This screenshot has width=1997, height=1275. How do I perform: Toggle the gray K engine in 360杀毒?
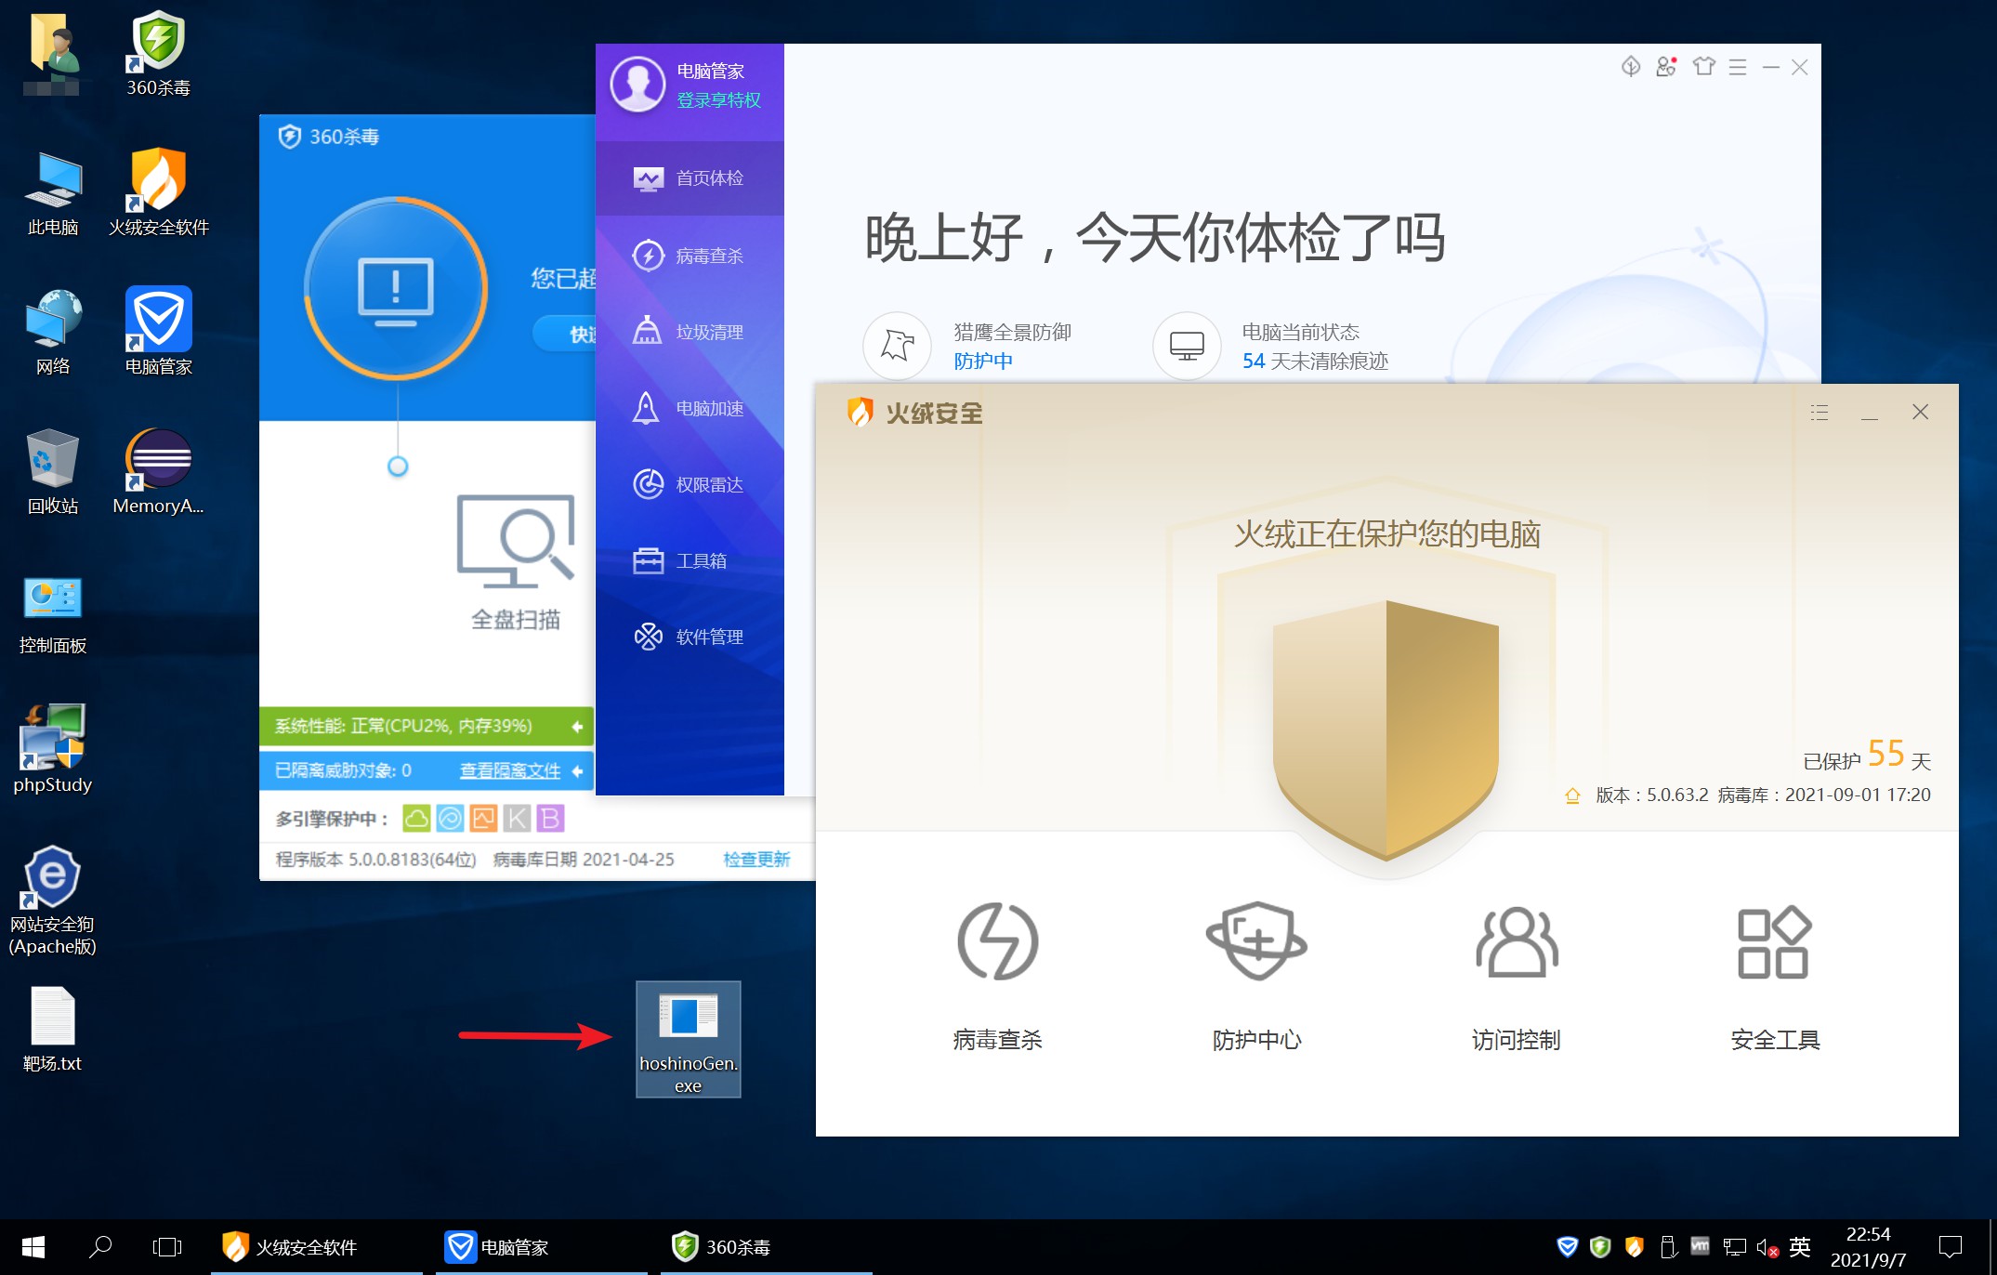coord(517,819)
